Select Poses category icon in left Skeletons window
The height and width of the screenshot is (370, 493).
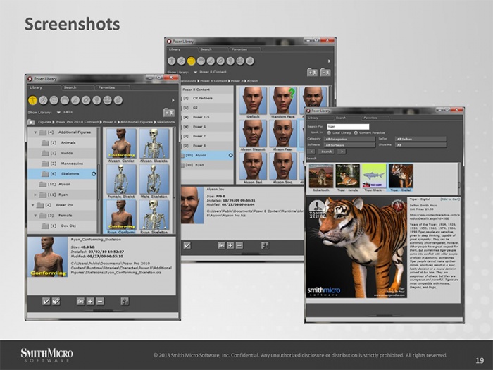(x=44, y=100)
